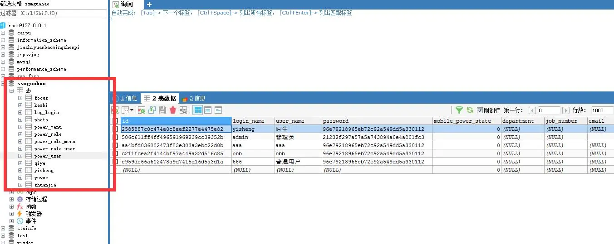
Task: Select the jiashiyuanbaomingshenpi database
Action: [48, 47]
